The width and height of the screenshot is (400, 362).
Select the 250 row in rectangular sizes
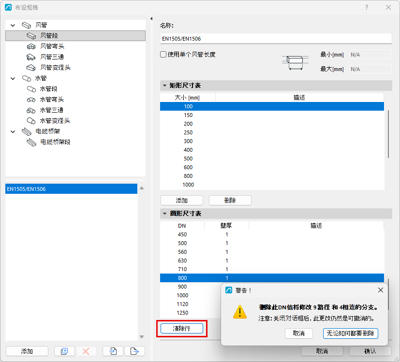pyautogui.click(x=272, y=132)
